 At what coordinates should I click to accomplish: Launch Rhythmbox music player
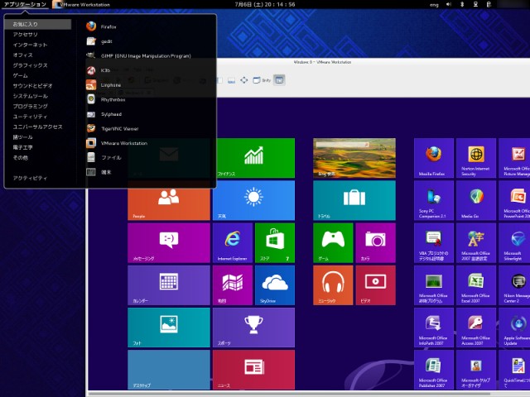pos(105,99)
